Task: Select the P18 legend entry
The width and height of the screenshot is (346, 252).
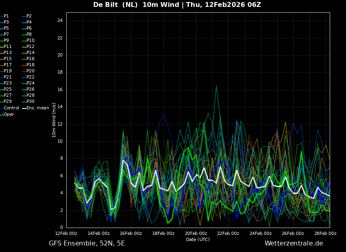Action: [x=31, y=65]
